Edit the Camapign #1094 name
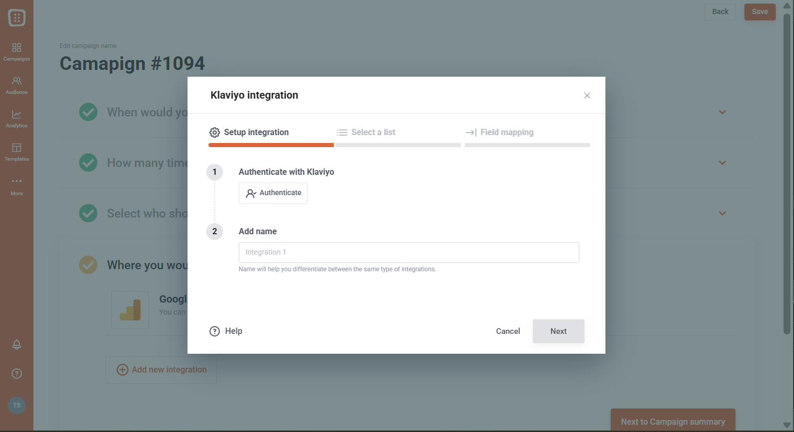The image size is (794, 432). (132, 63)
